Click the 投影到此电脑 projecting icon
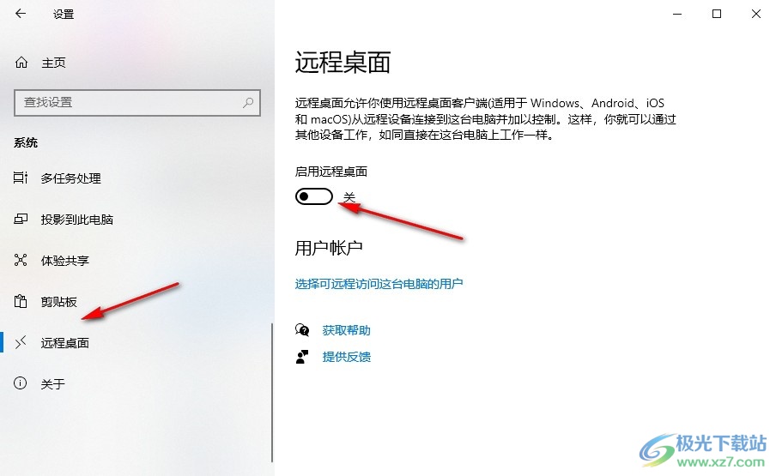The height and width of the screenshot is (476, 776). (21, 219)
